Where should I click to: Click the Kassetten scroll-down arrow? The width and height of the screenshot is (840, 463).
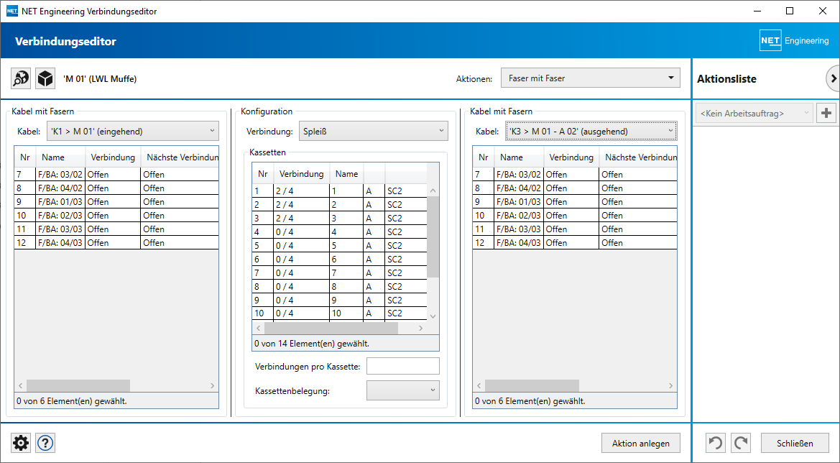click(433, 316)
